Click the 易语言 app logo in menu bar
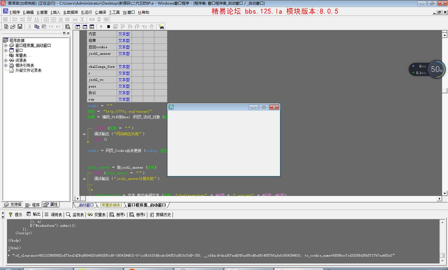Viewport: 448px width, 270px height. click(x=6, y=12)
